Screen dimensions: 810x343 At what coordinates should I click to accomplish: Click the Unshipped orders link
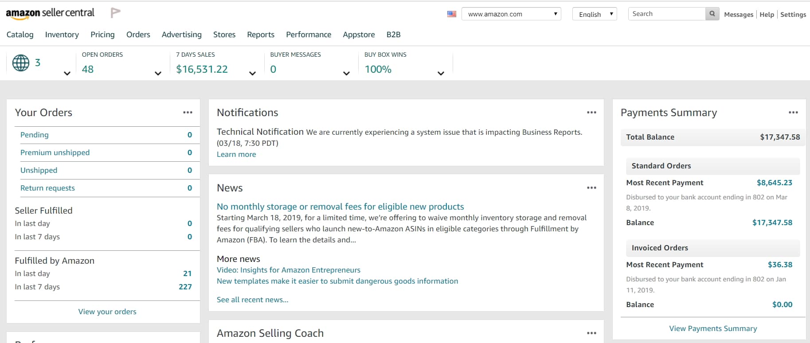pos(39,170)
